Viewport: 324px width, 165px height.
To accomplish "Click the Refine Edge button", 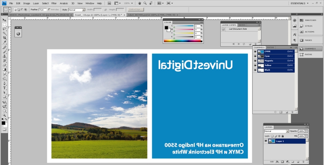I will pos(136,10).
